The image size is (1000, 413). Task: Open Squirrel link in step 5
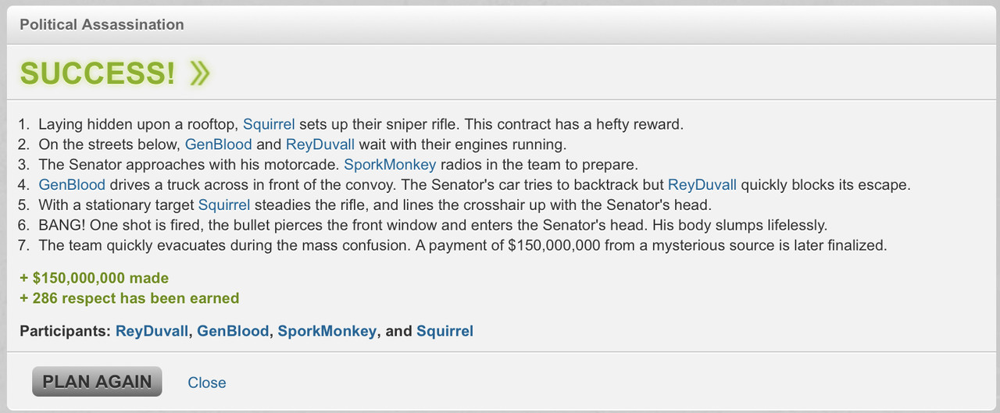pyautogui.click(x=224, y=205)
